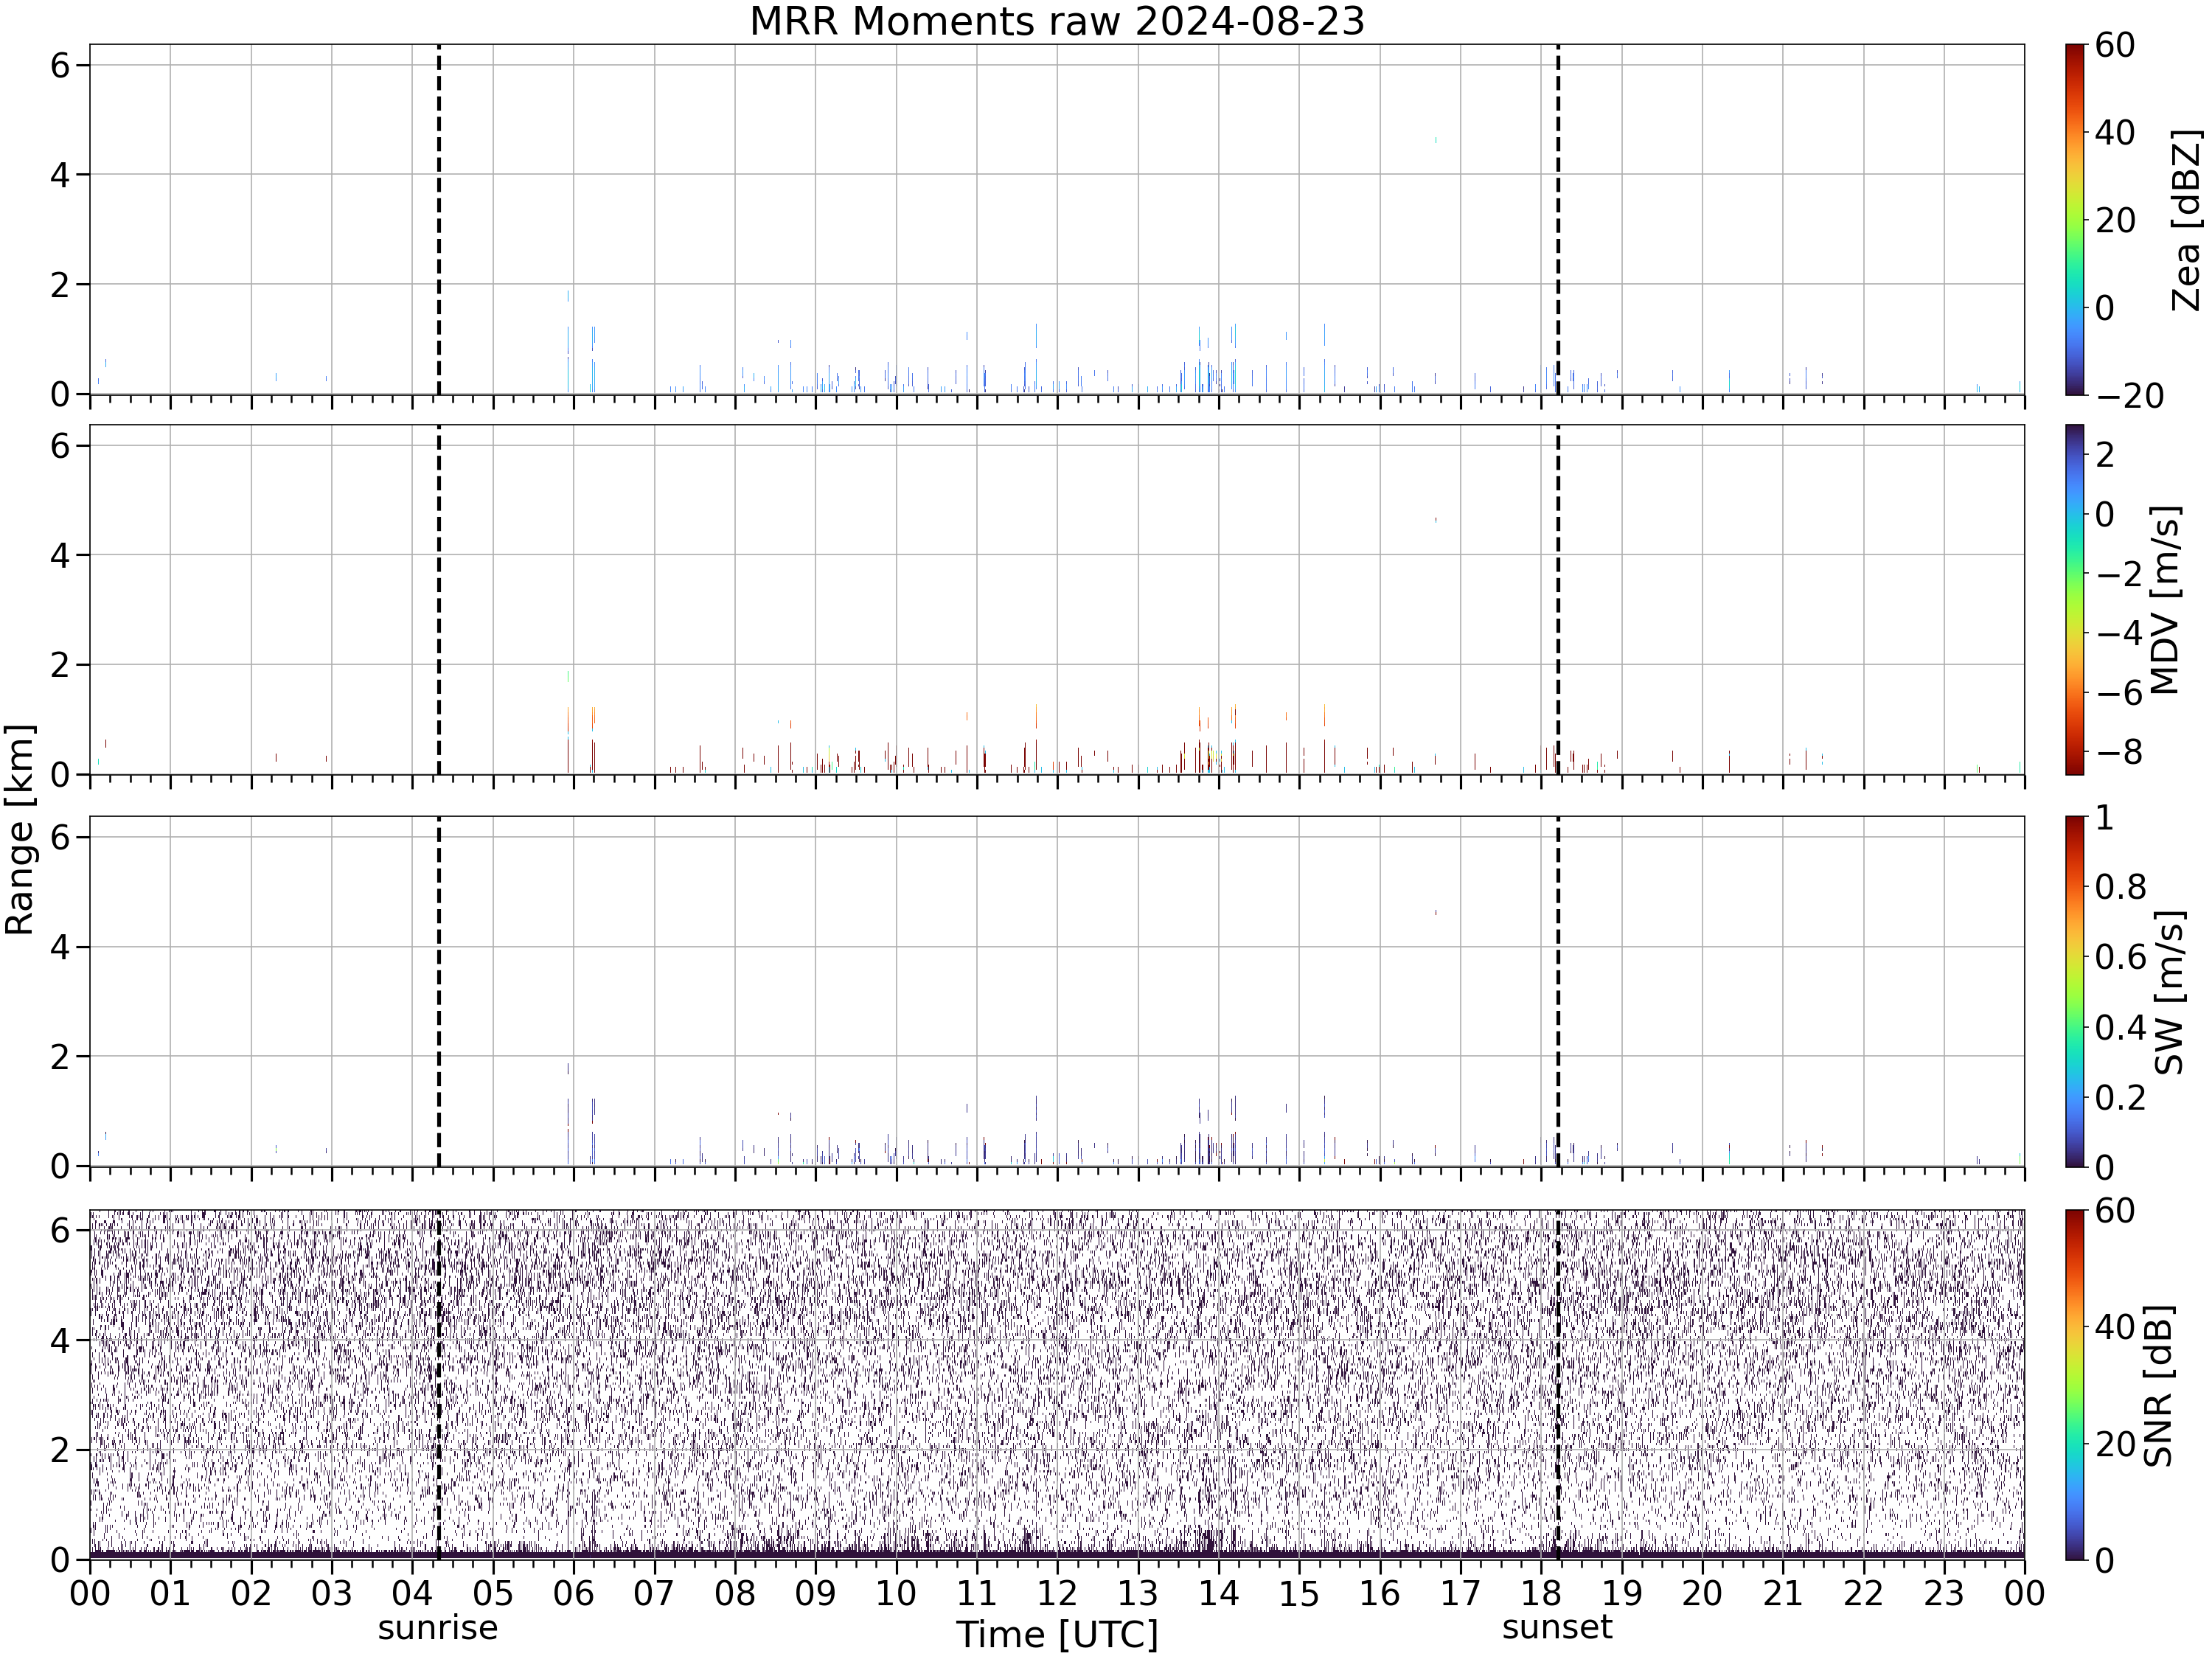Screen dimensions: 2212x1659
Task: Click the 0.6 tick on the SW colorbar
Action: pyautogui.click(x=2121, y=957)
